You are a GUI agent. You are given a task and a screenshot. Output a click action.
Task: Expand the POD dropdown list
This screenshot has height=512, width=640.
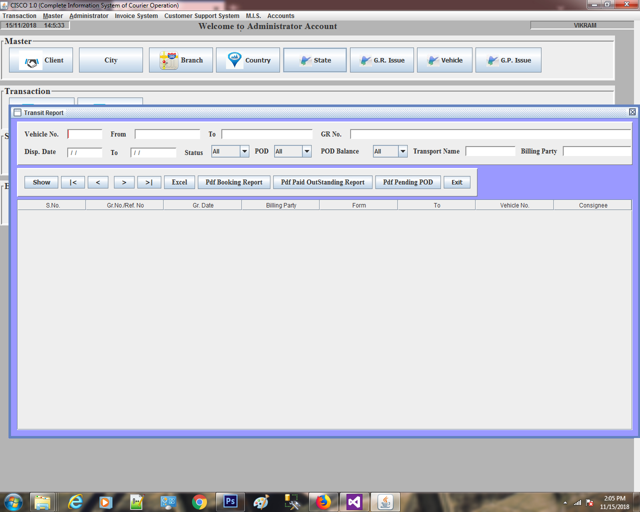(x=306, y=151)
